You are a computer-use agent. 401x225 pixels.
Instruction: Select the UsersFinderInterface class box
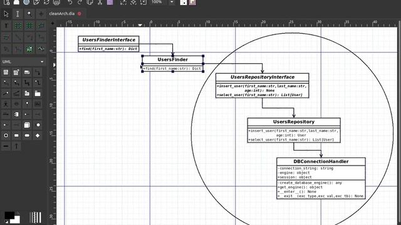[108, 44]
